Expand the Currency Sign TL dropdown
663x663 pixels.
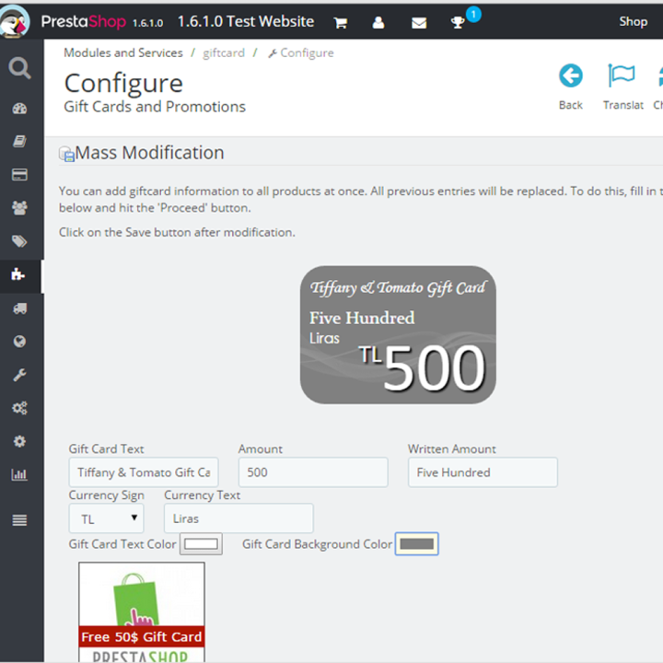click(x=107, y=518)
